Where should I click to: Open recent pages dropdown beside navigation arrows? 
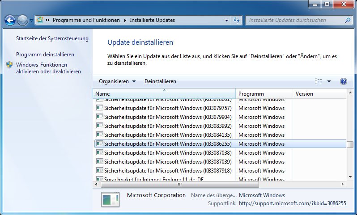(x=32, y=21)
